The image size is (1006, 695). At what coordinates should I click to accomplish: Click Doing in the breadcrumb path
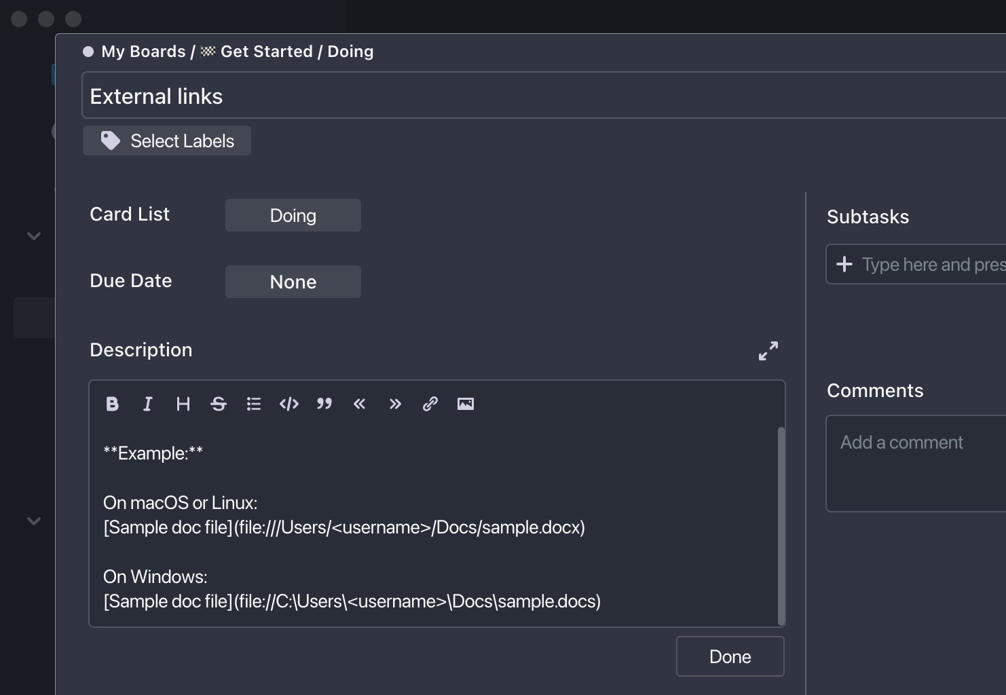pyautogui.click(x=350, y=52)
